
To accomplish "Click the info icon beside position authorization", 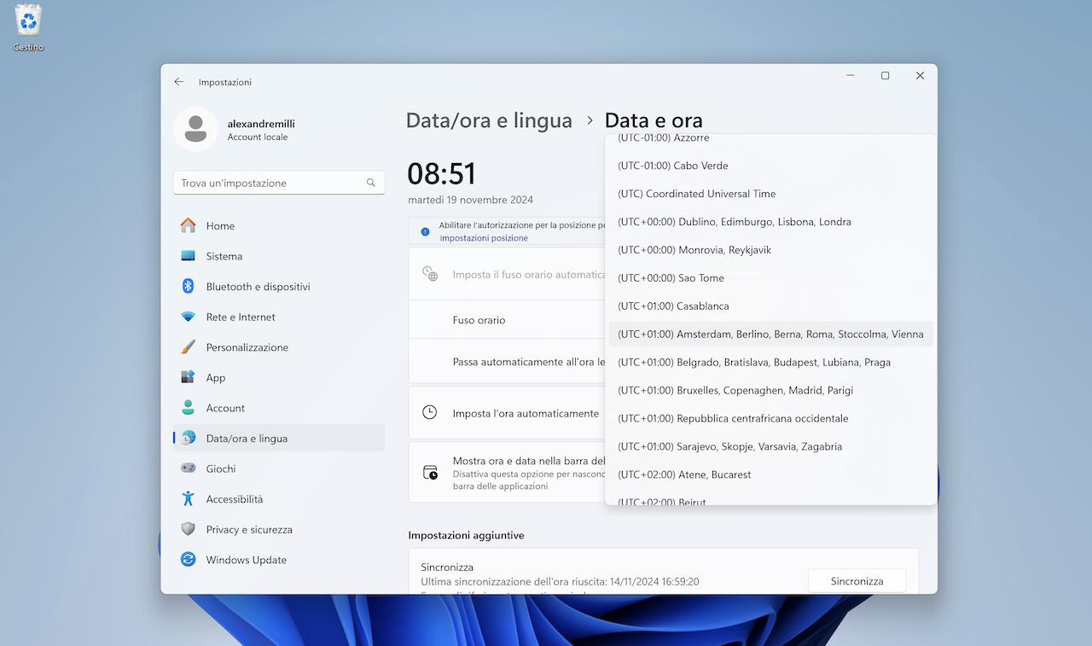I will click(426, 231).
